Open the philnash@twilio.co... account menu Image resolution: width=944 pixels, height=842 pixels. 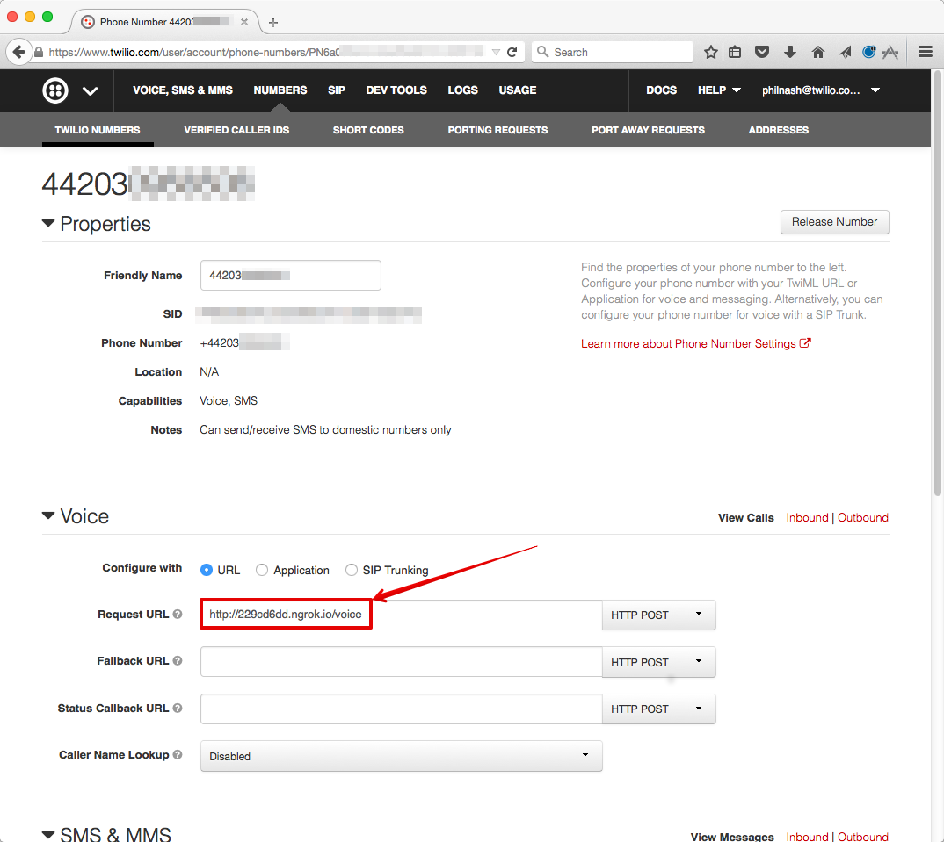(x=821, y=90)
